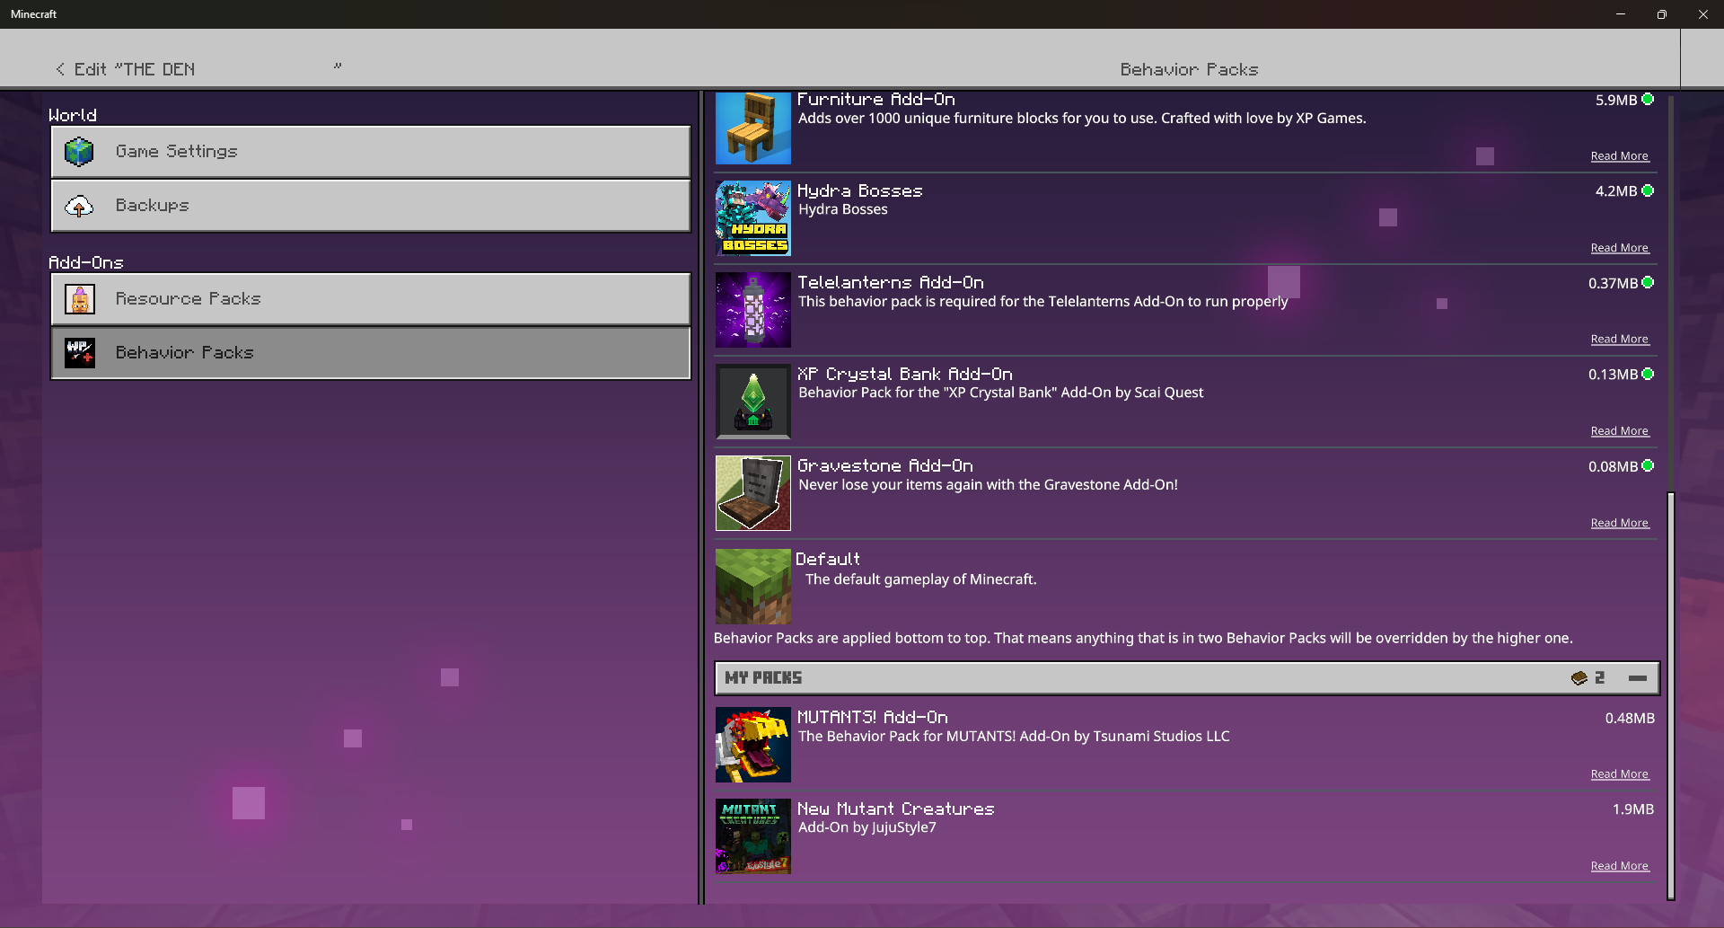Close the Minecraft window

point(1703,14)
